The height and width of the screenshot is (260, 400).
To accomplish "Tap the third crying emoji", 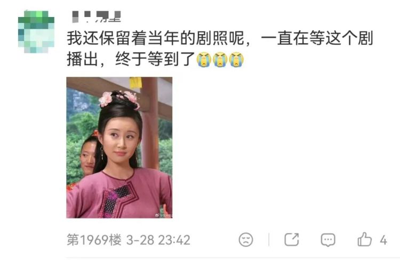I will click(236, 59).
